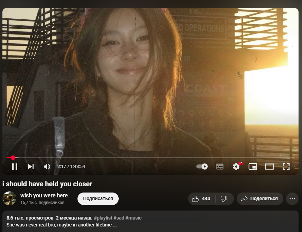The height and width of the screenshot is (232, 302).
Task: Turn on subtitles
Action: tap(220, 167)
